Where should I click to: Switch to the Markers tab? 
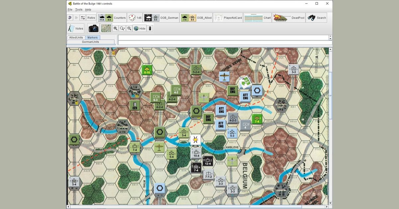[93, 37]
